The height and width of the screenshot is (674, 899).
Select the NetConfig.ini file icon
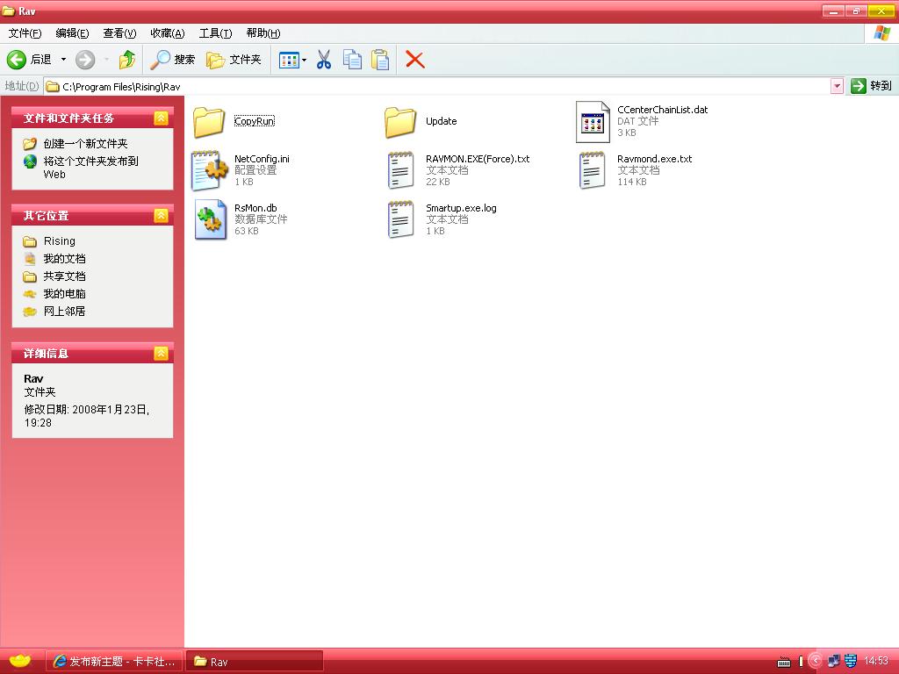click(211, 170)
